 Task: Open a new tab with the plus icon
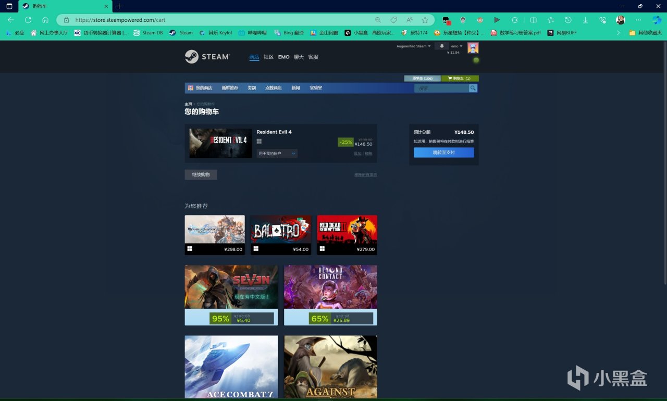pyautogui.click(x=119, y=6)
